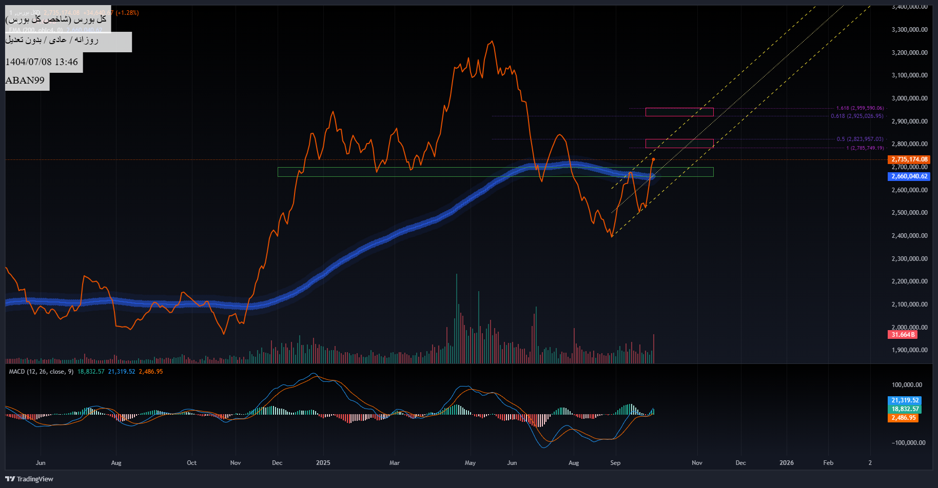Image resolution: width=938 pixels, height=488 pixels.
Task: Click the TradingView logo
Action: click(x=29, y=479)
